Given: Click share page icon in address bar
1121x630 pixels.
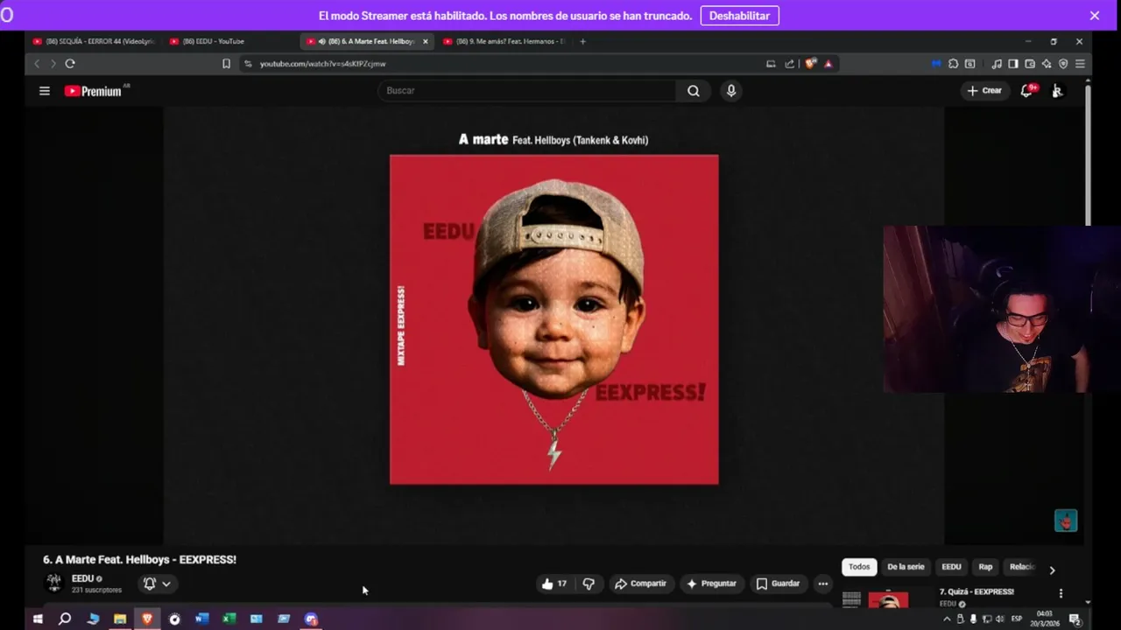Looking at the screenshot, I should tap(789, 64).
